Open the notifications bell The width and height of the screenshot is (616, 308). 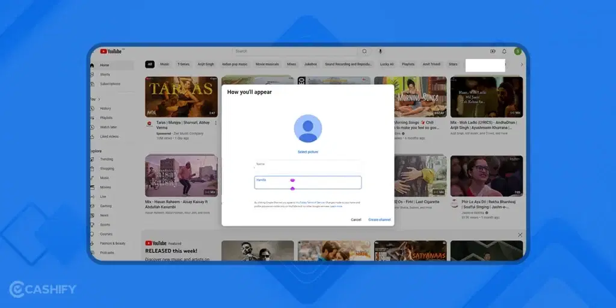504,51
